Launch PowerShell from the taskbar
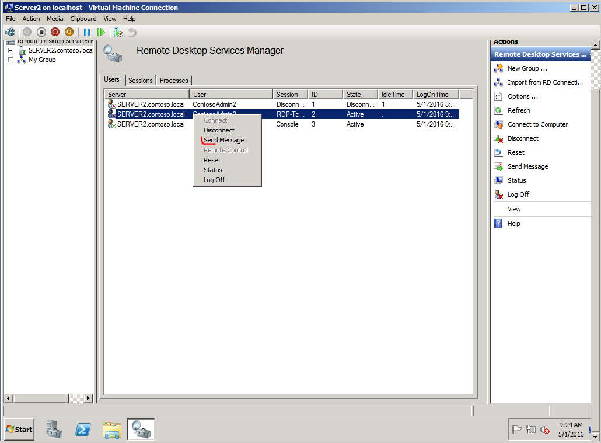Image resolution: width=601 pixels, height=443 pixels. pyautogui.click(x=83, y=429)
